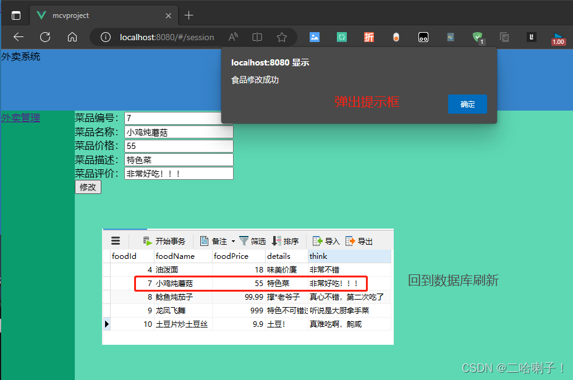Select the 听说是大厨拿手菜 think cell
The width and height of the screenshot is (573, 380).
click(350, 311)
